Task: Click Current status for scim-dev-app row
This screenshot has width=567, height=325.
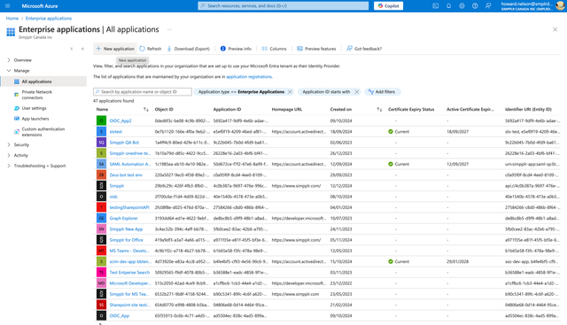Action: 399,262
